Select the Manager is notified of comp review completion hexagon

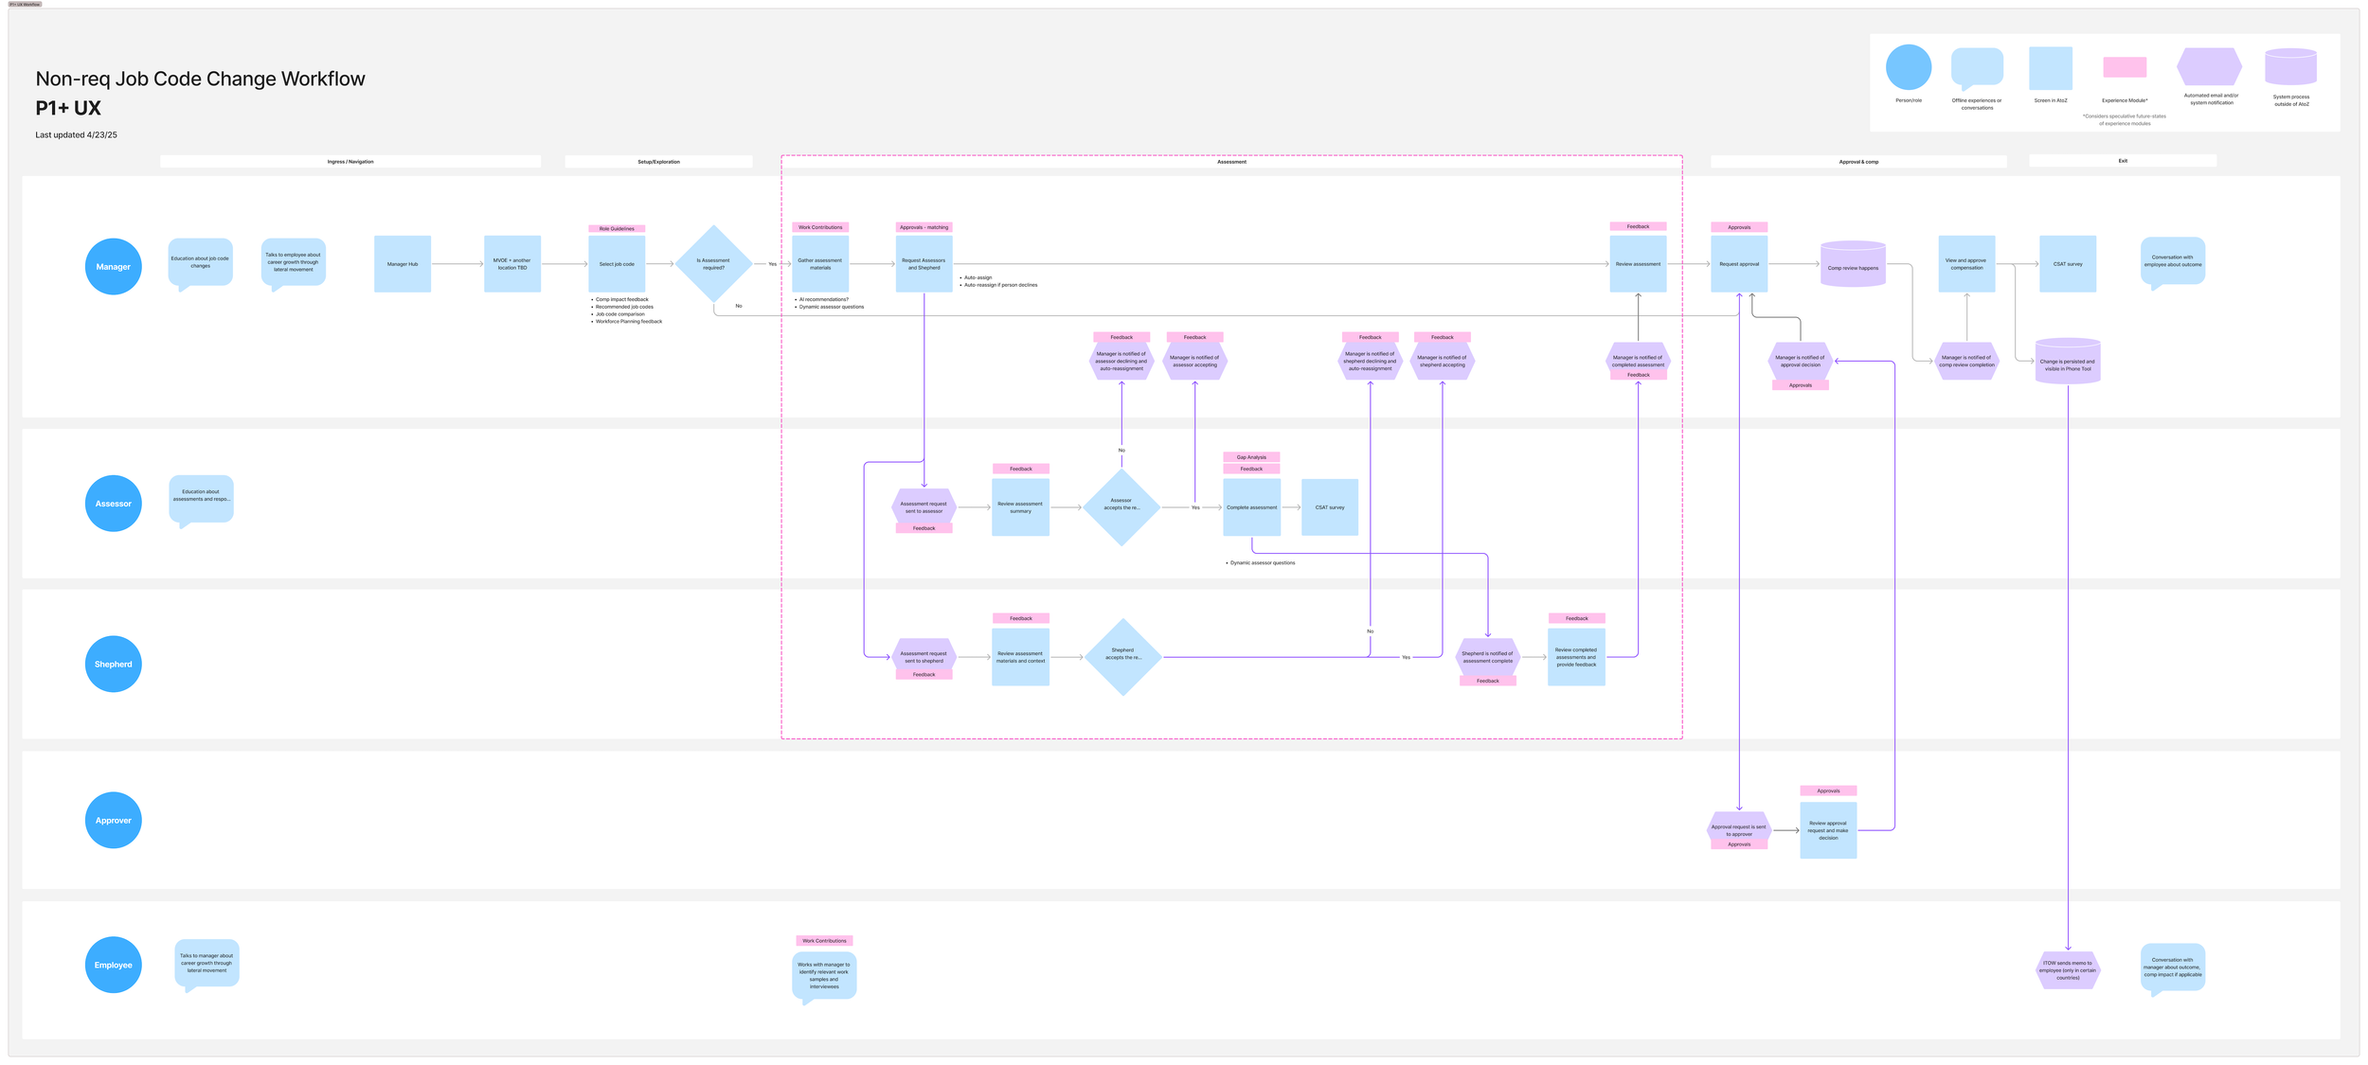coord(1966,361)
